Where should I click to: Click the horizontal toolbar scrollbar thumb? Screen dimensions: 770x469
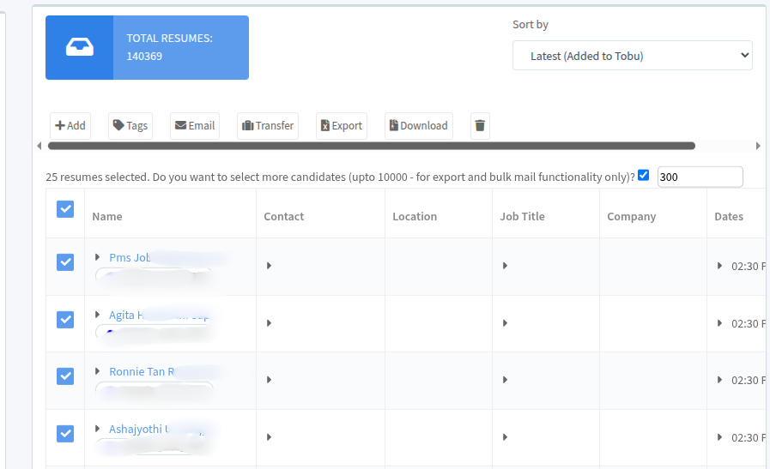tap(371, 146)
